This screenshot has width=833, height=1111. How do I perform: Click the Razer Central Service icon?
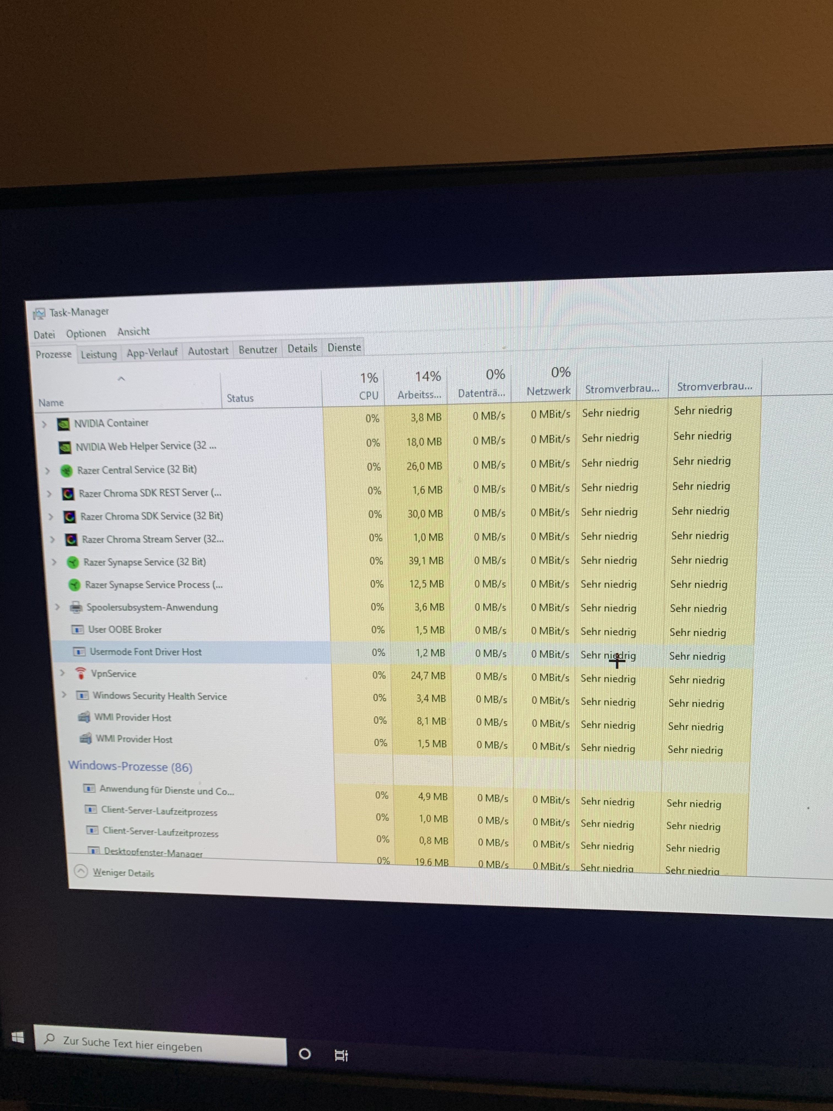tap(66, 471)
